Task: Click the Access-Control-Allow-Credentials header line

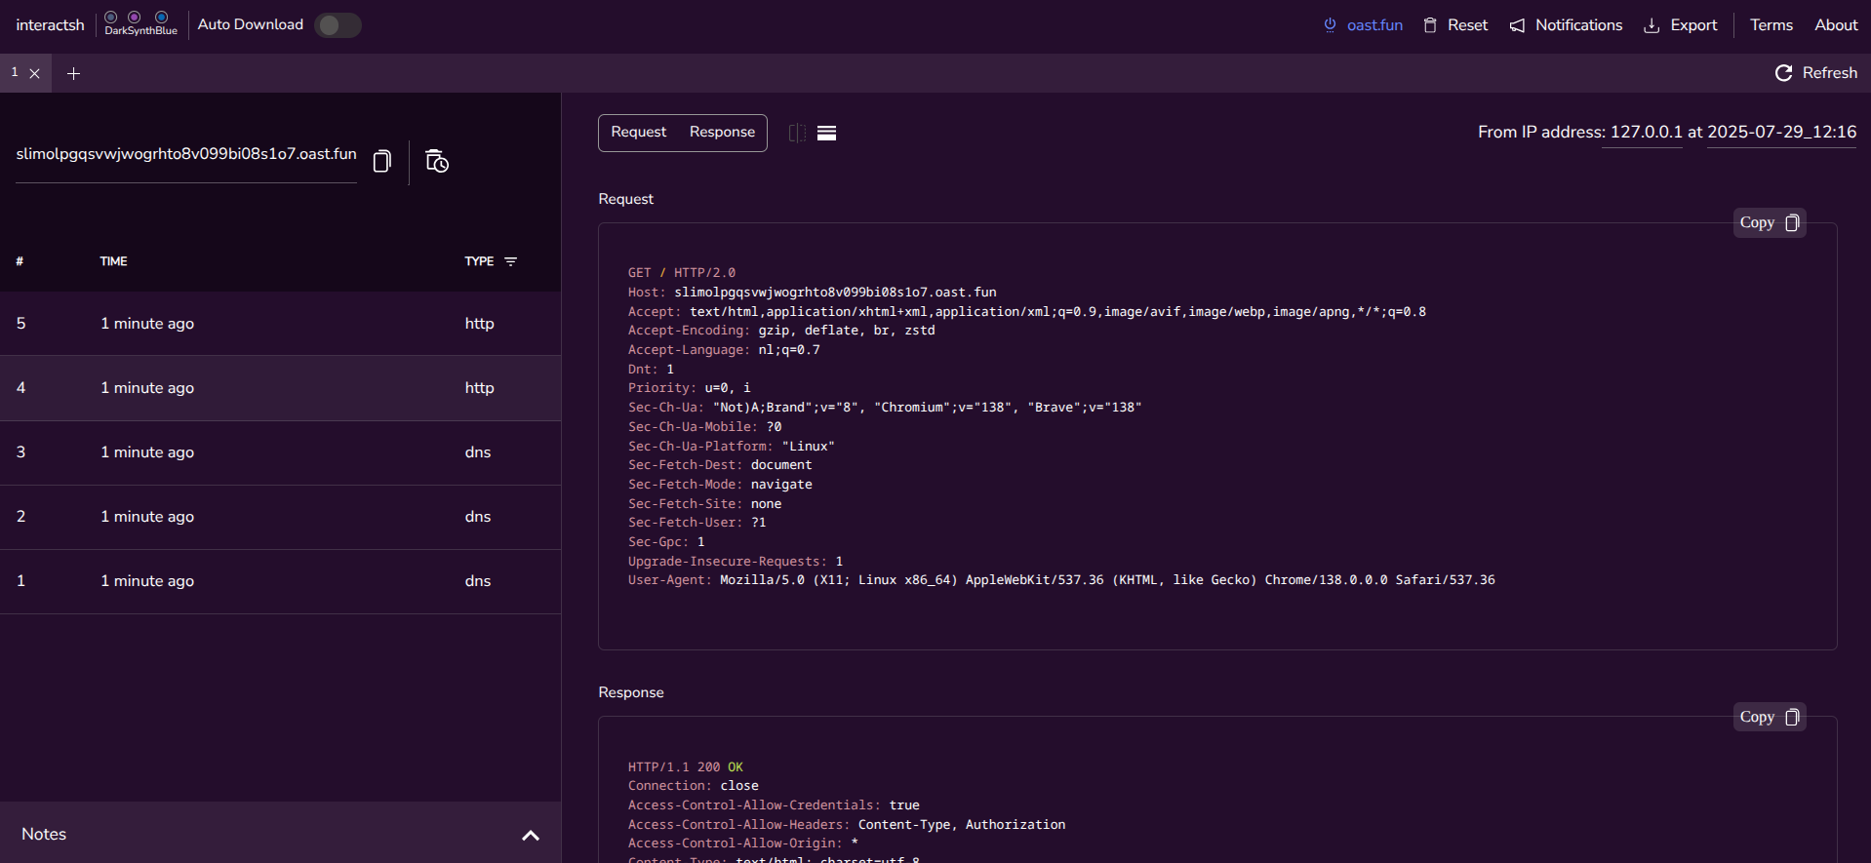Action: (774, 805)
